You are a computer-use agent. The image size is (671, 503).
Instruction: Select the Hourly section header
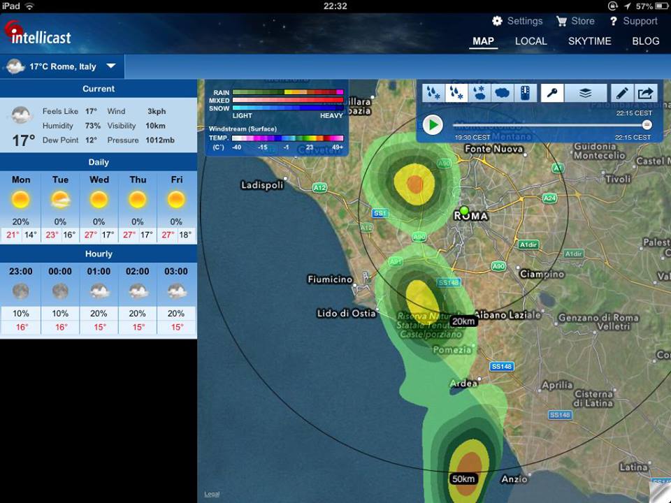(99, 254)
